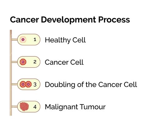Click the vertical timeline bar
Image resolution: width=147 pixels, height=132 pixels.
pos(11,73)
